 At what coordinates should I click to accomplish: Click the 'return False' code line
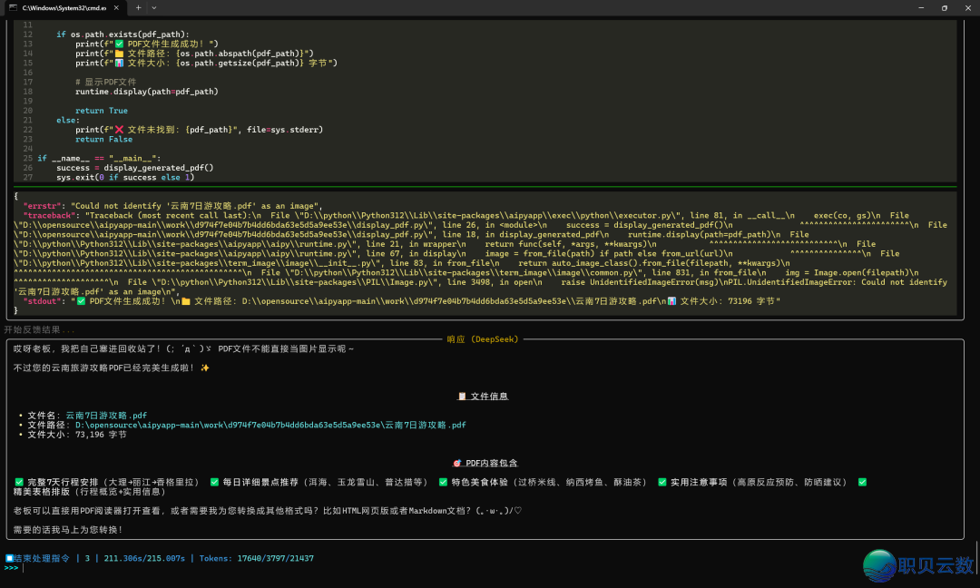tap(103, 140)
